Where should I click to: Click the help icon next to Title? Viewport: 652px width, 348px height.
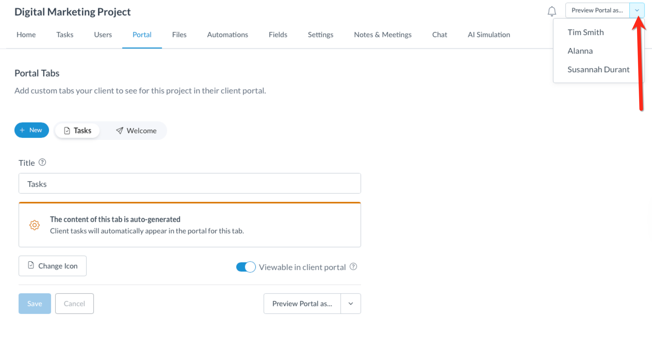coord(42,162)
